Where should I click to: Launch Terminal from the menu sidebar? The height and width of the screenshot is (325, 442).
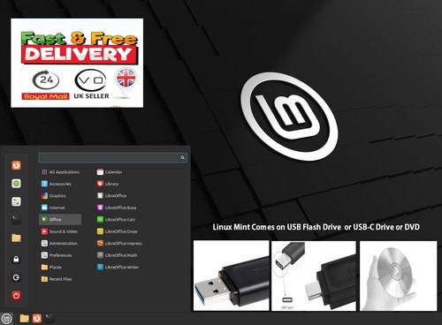16,220
